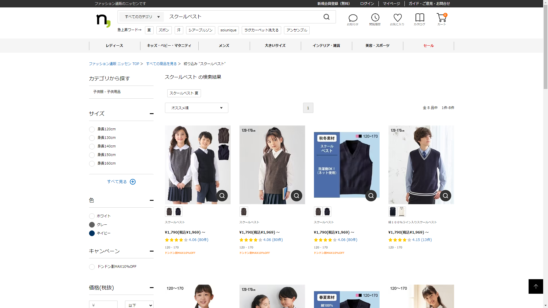Click the スクールベスト 夏 suggestion tag
Image resolution: width=548 pixels, height=308 pixels.
[184, 93]
